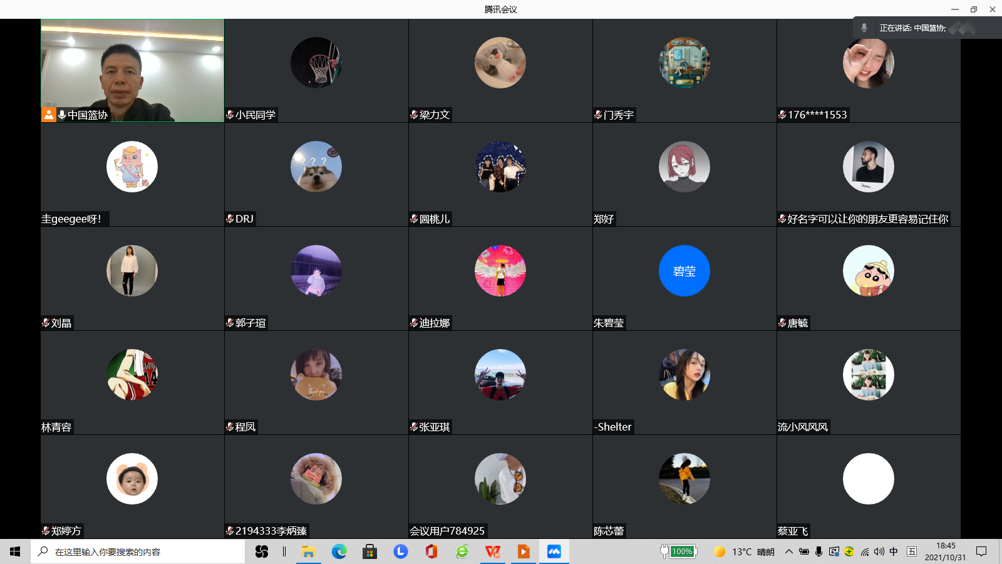1002x564 pixels.
Task: Open File Explorer from the taskbar
Action: pyautogui.click(x=308, y=551)
